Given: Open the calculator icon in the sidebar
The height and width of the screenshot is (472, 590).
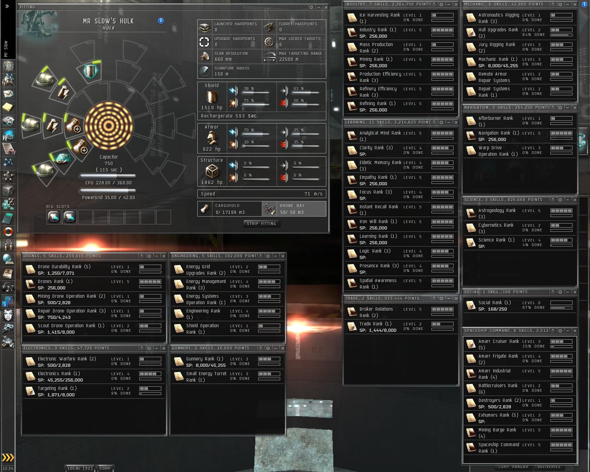Looking at the screenshot, I should tap(8, 217).
